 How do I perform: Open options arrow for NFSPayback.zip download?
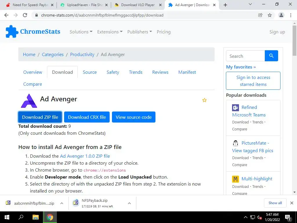click(129, 203)
